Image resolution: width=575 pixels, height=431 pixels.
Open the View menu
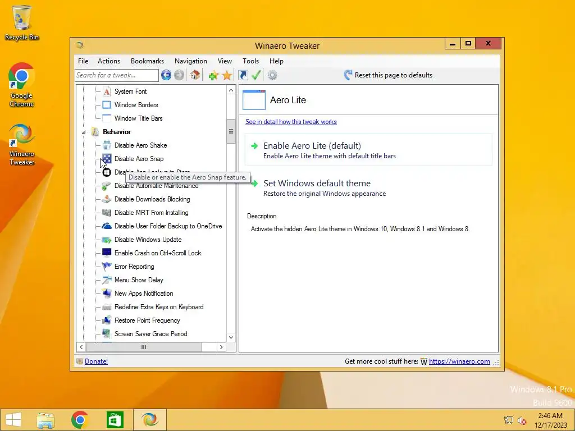(225, 61)
